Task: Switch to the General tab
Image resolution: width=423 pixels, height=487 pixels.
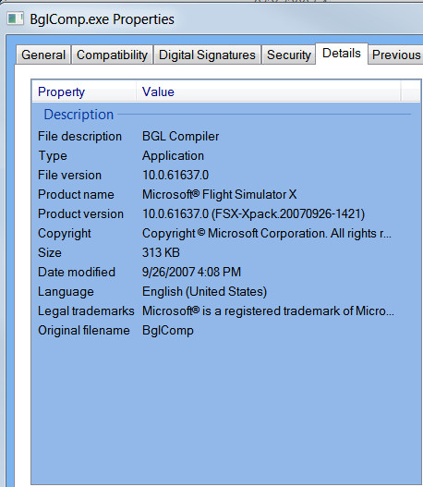Action: tap(43, 55)
